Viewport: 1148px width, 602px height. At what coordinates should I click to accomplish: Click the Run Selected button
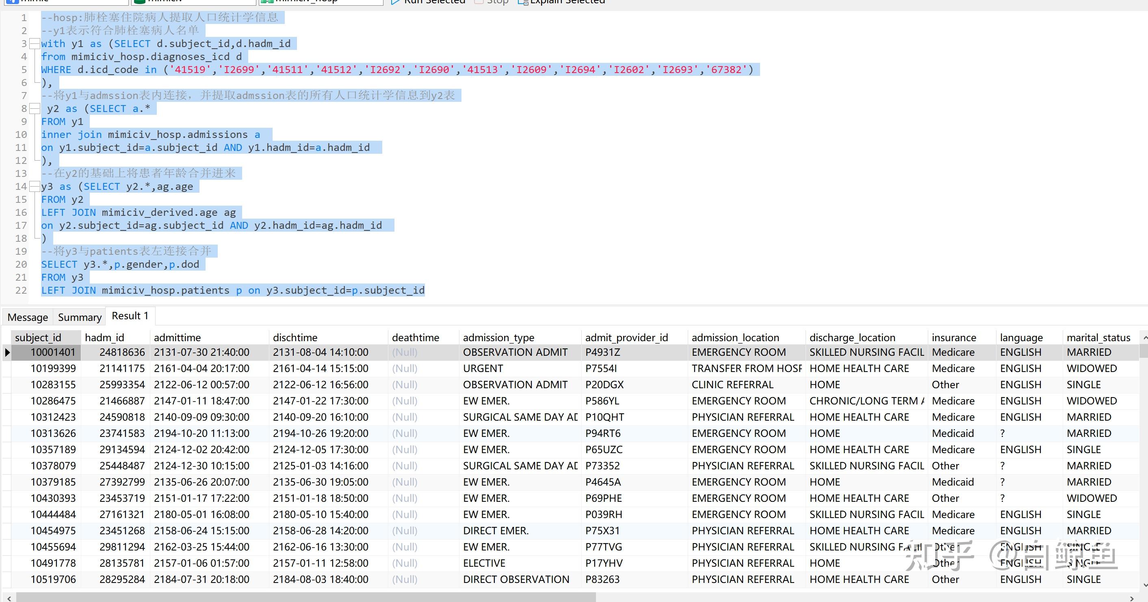(x=428, y=2)
